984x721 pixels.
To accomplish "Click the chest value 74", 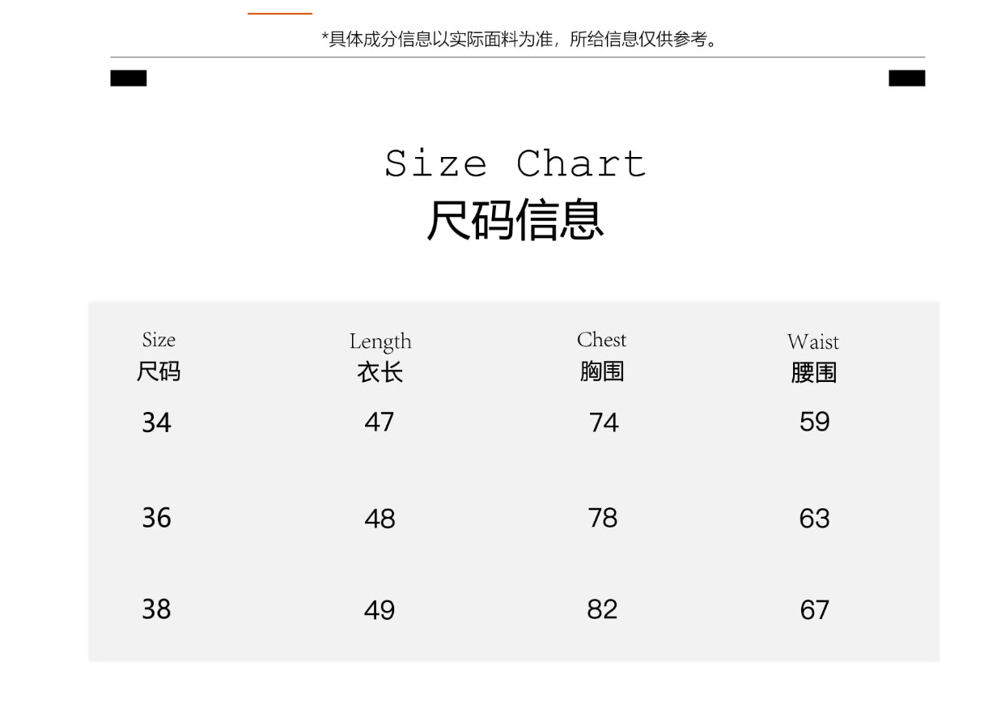I will pos(604,422).
